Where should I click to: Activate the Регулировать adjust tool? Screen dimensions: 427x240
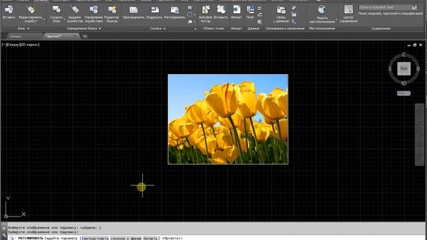(175, 12)
